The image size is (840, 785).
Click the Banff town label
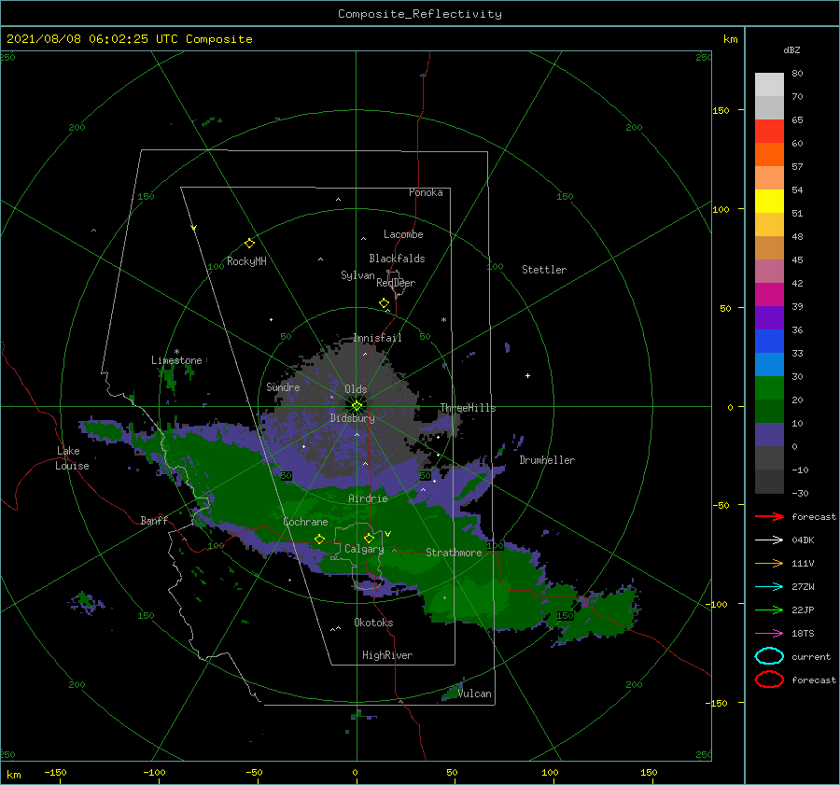(154, 520)
